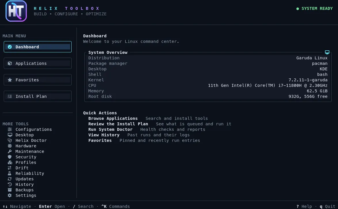Click the KDE desktop value
338x209 pixels.
point(324,69)
